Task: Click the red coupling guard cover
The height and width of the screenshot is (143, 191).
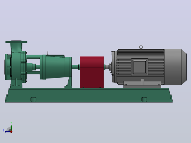Action: (x=92, y=72)
